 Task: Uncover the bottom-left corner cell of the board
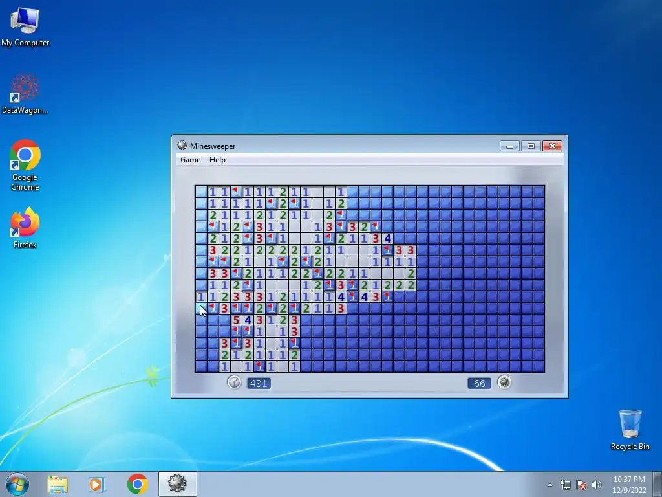click(201, 366)
